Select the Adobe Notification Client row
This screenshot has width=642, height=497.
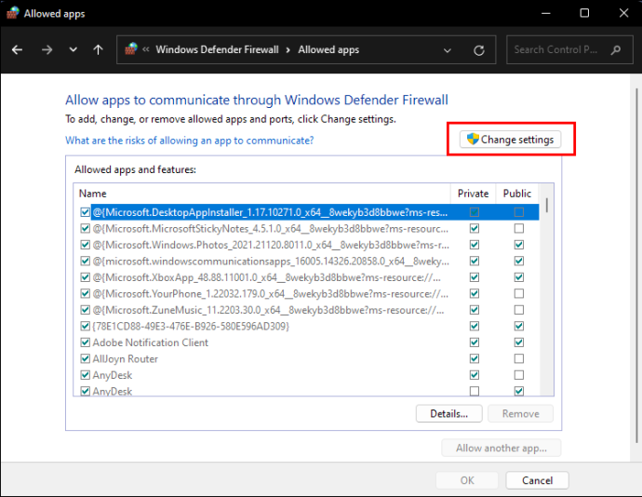pyautogui.click(x=306, y=343)
